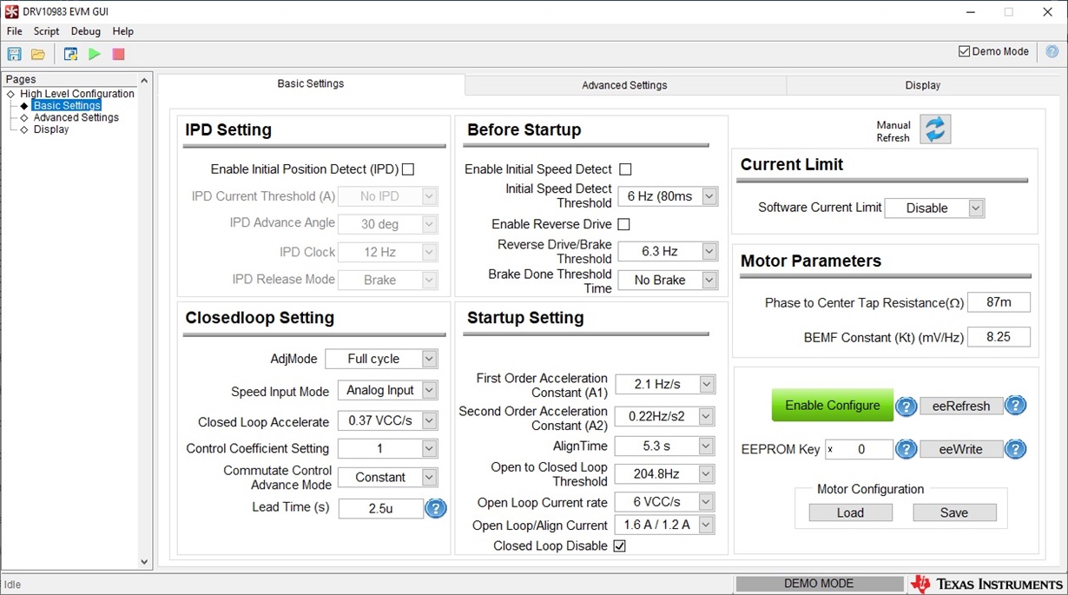Open Commutate Control Advance Mode dropdown
Image resolution: width=1068 pixels, height=595 pixels.
point(387,477)
